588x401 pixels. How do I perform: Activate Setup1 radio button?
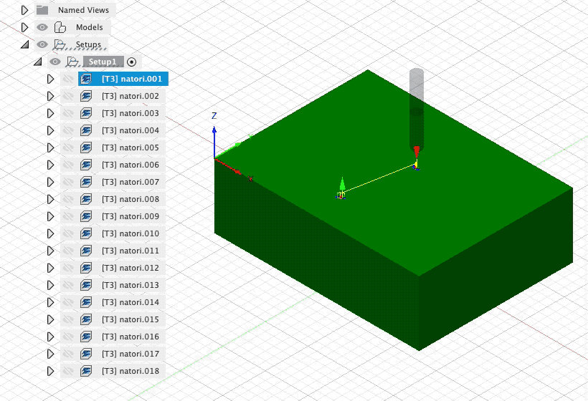point(131,62)
